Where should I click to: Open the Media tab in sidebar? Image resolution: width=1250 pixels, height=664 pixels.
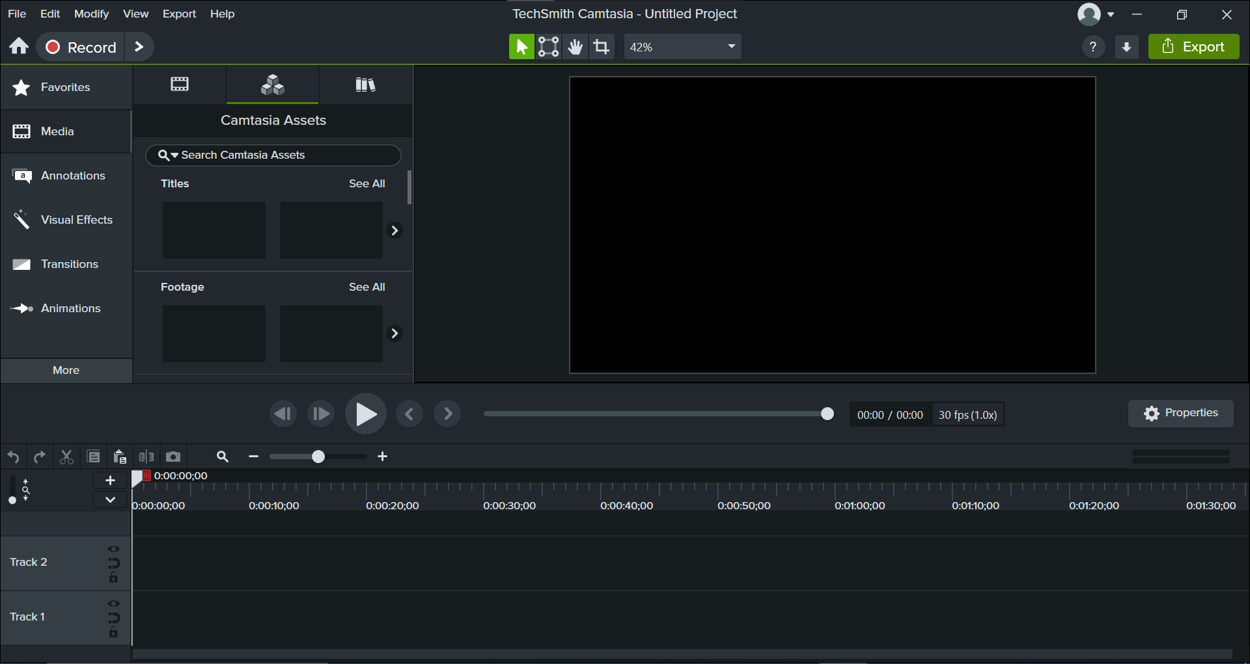(66, 131)
